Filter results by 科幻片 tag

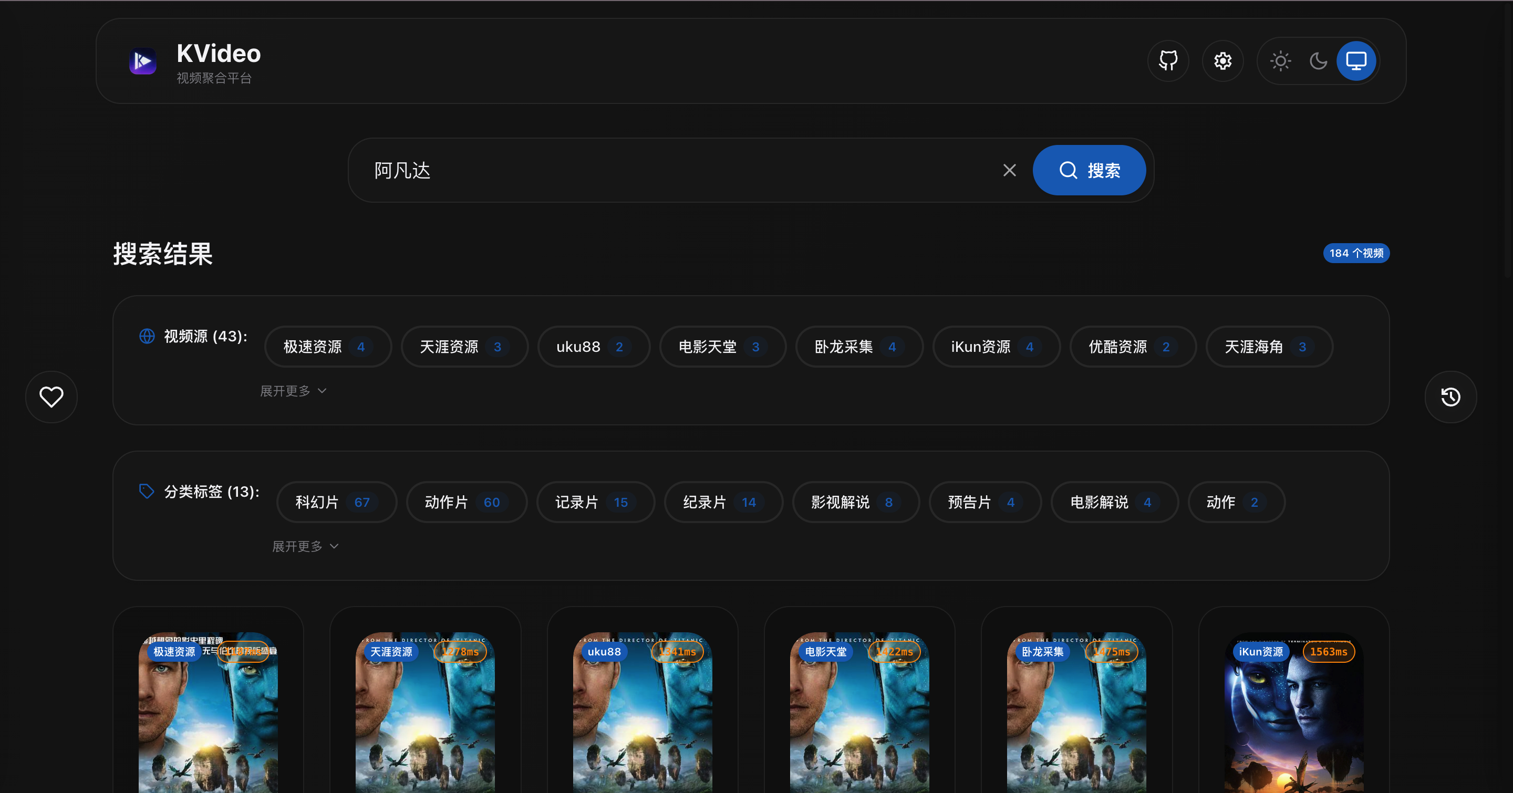tap(336, 503)
